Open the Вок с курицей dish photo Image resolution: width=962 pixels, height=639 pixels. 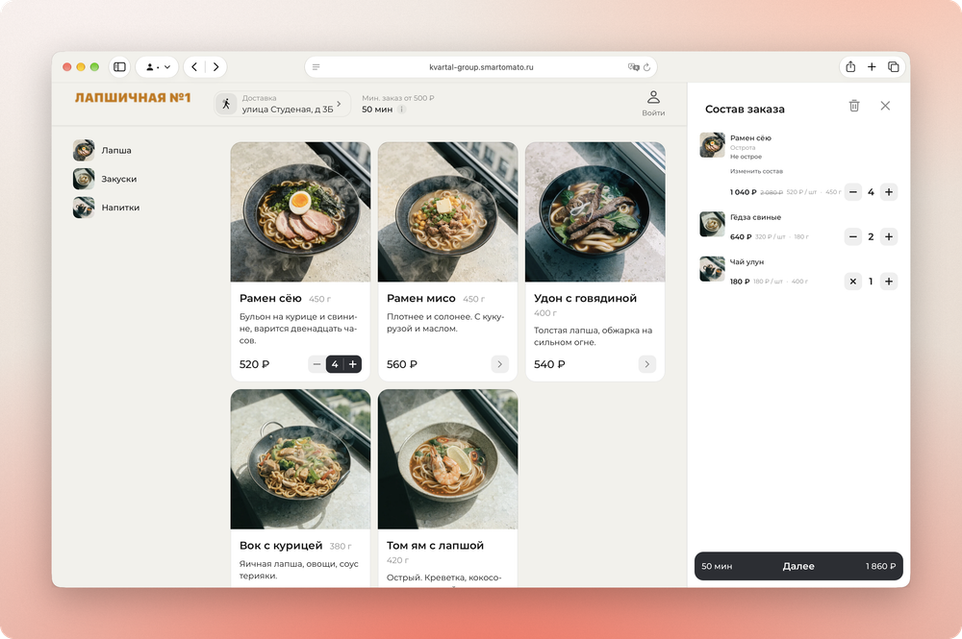(300, 459)
